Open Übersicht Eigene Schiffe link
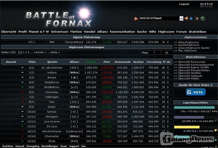Image resolution: width=218 pixels, height=148 pixels. [194, 68]
